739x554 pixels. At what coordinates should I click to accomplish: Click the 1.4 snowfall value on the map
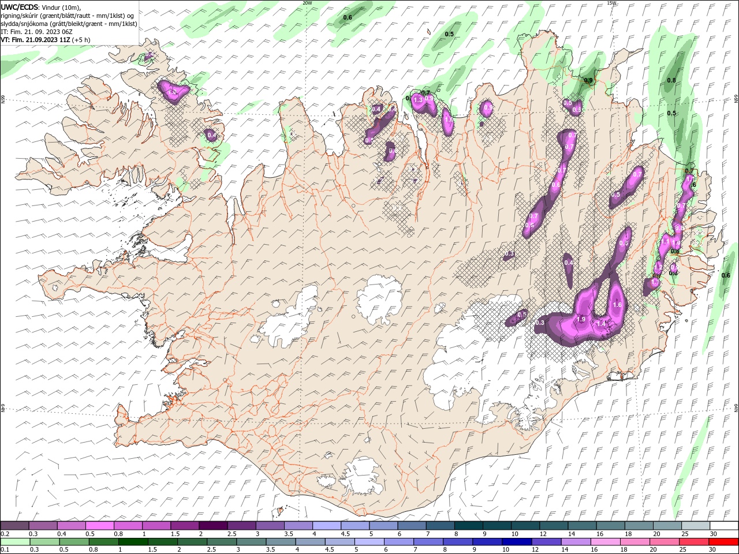pos(601,324)
